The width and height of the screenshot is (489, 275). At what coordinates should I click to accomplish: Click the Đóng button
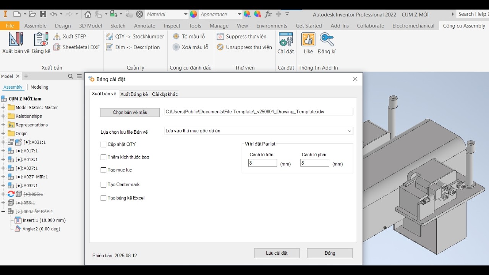tap(330, 253)
